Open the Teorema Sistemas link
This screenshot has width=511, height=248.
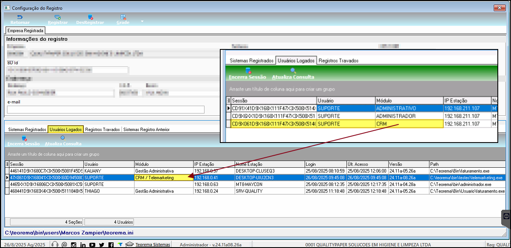[x=153, y=245]
